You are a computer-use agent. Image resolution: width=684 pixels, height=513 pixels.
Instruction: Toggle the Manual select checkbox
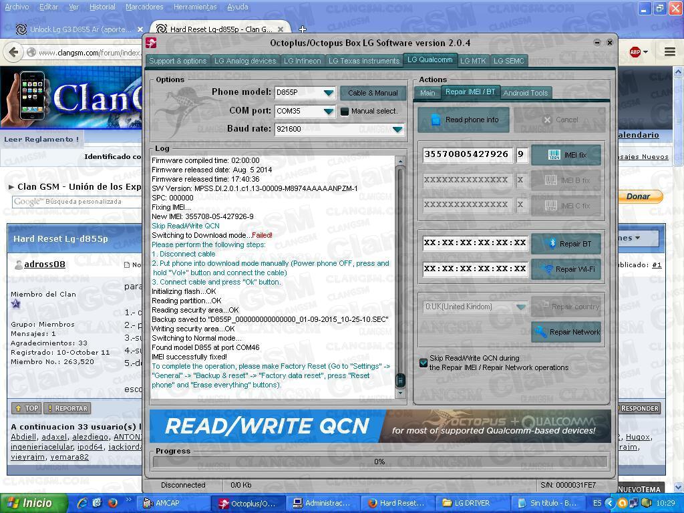pyautogui.click(x=345, y=112)
